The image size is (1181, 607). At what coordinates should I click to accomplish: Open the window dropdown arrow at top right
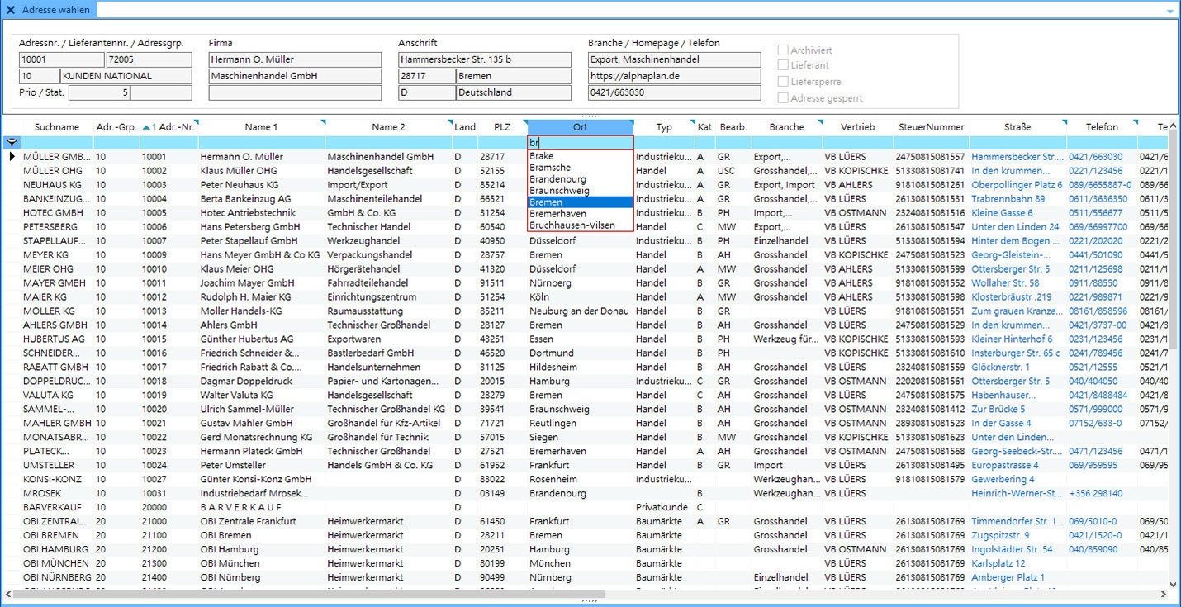pyautogui.click(x=1169, y=11)
